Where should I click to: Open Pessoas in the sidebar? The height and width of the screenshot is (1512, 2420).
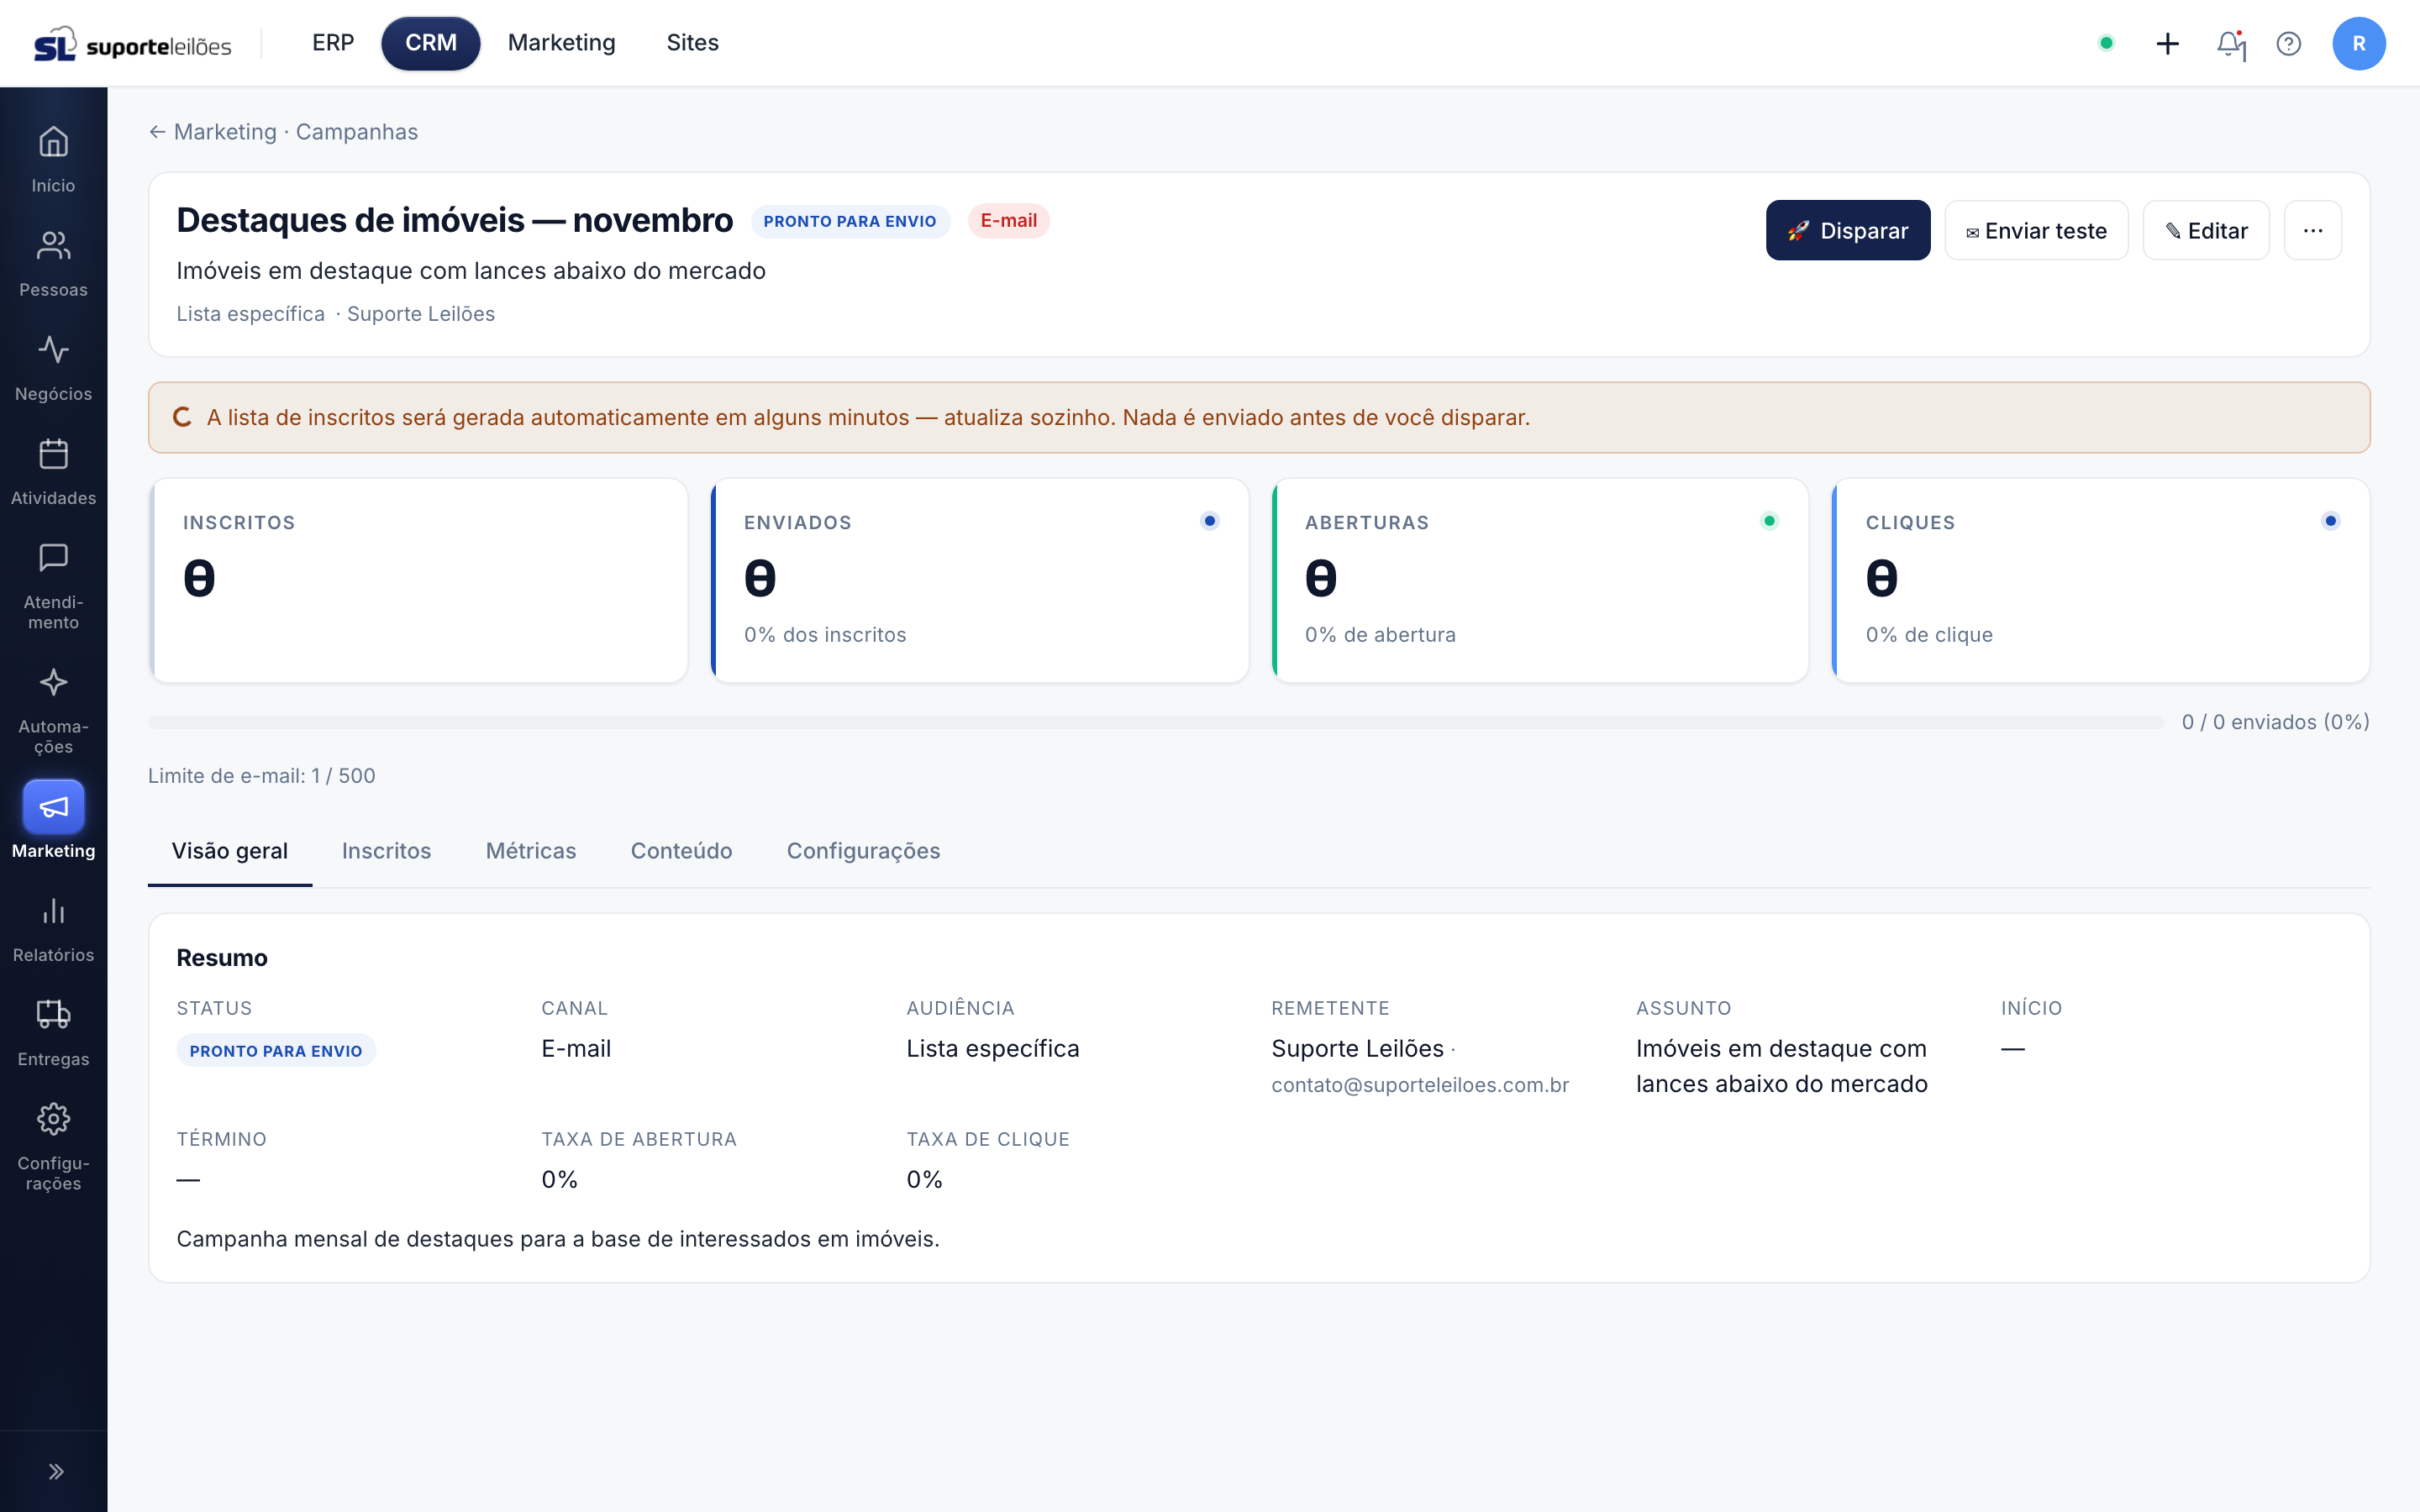coord(53,263)
